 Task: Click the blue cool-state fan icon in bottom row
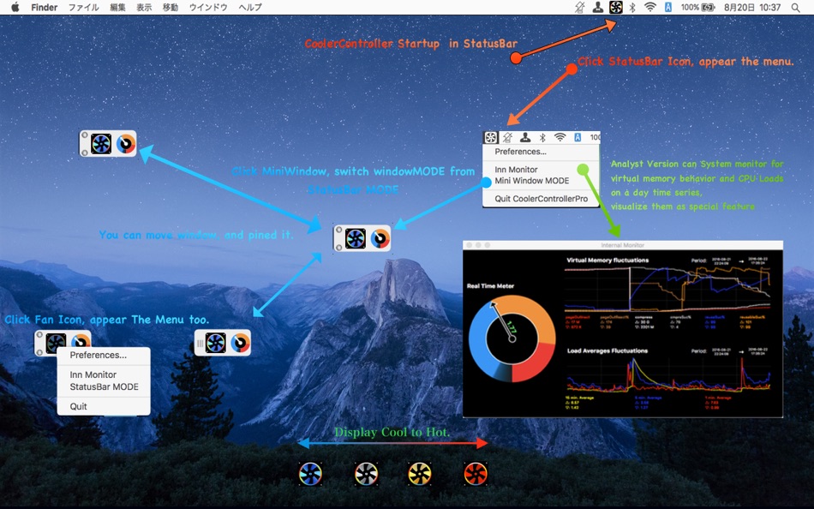(x=310, y=474)
